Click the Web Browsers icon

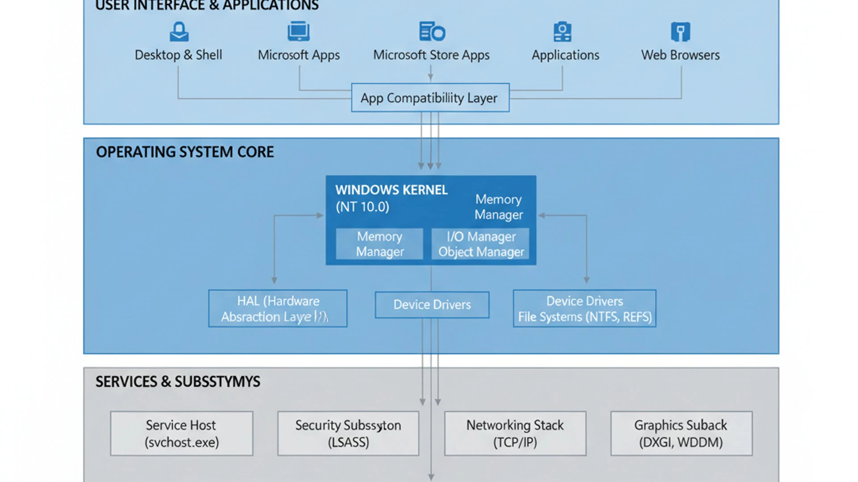click(681, 32)
